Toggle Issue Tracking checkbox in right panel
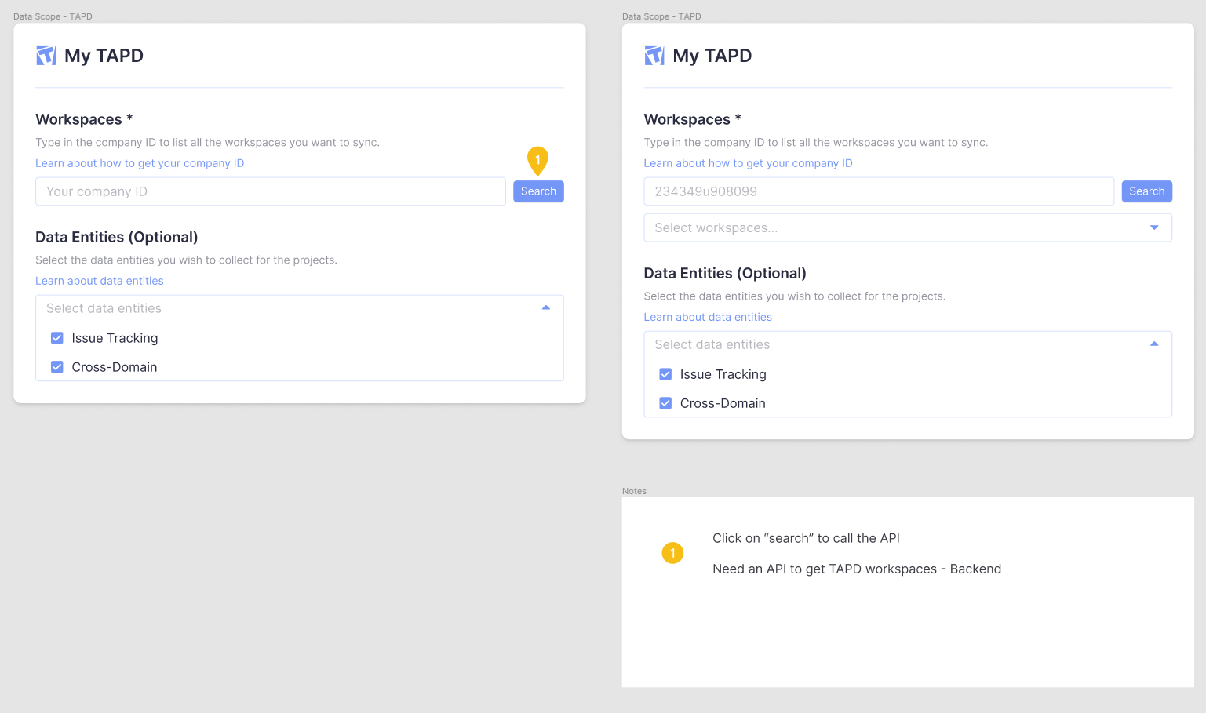The width and height of the screenshot is (1206, 713). pos(665,374)
